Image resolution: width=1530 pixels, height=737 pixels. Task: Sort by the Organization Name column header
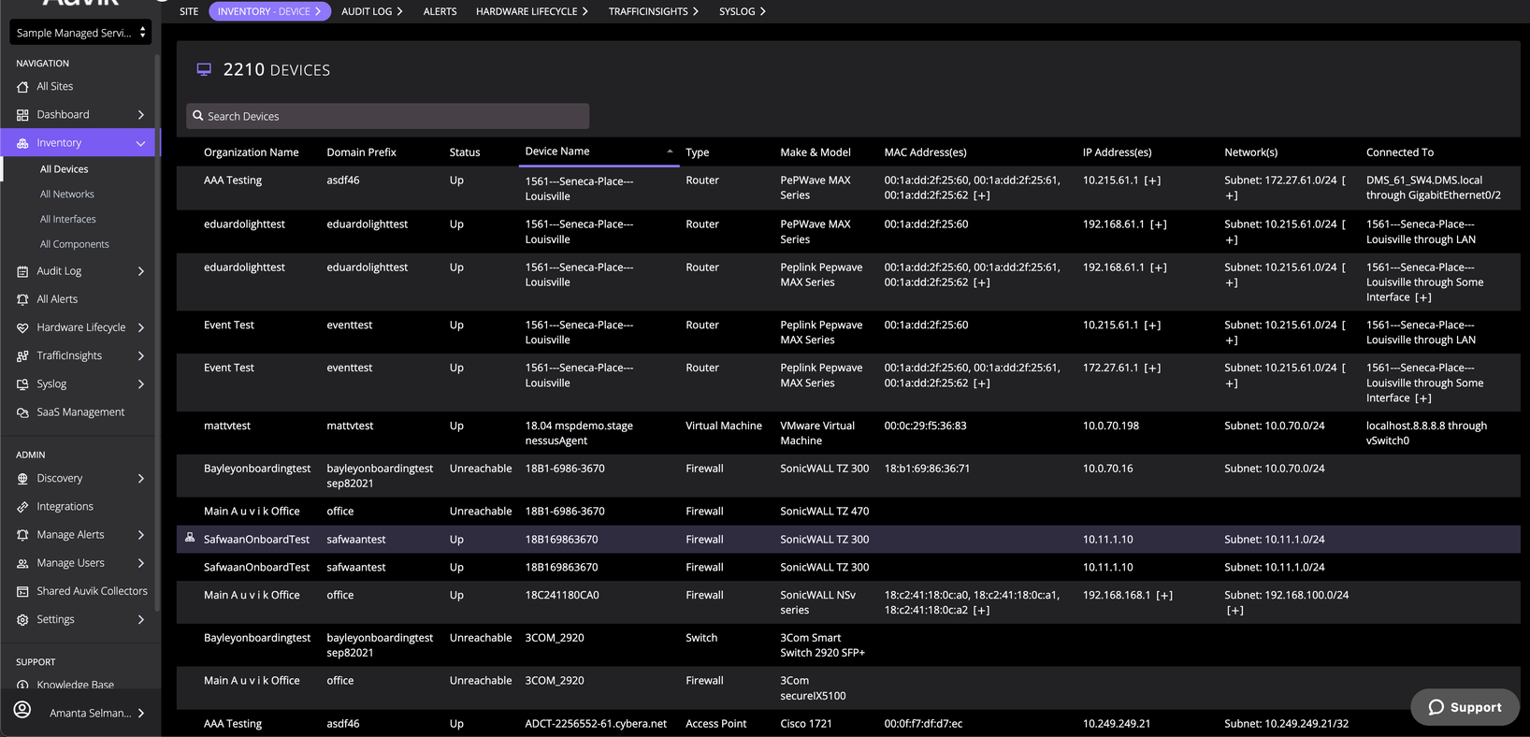pos(252,152)
